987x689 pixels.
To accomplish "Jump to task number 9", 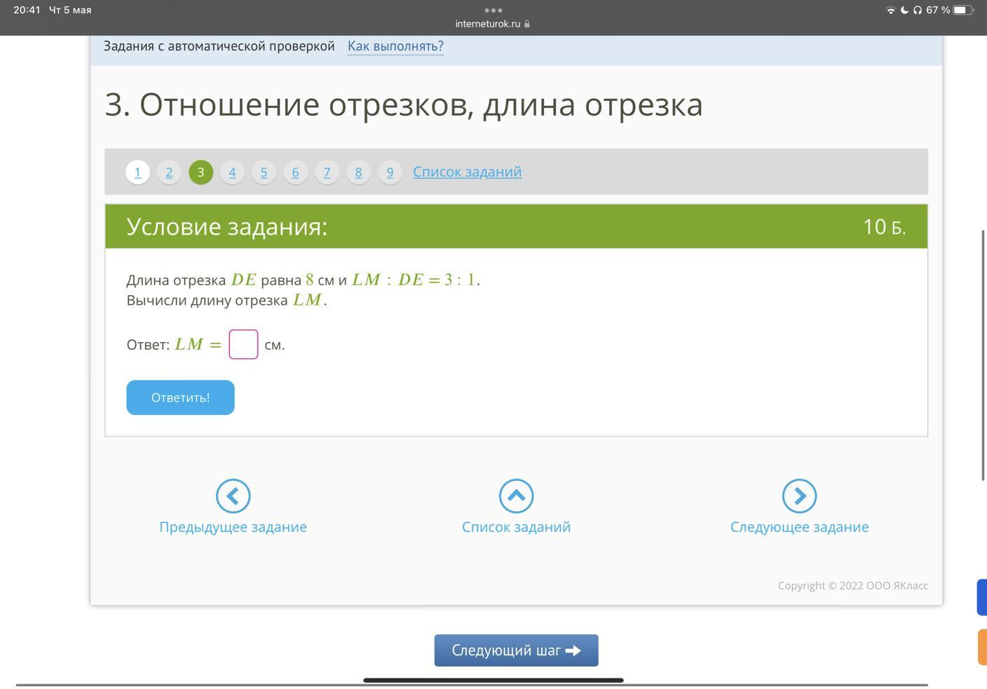I will (390, 172).
